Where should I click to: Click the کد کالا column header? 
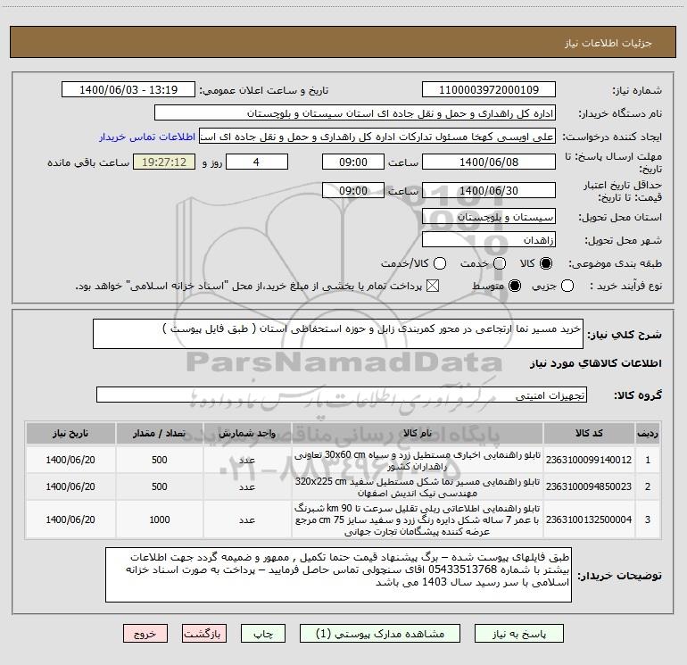[589, 433]
